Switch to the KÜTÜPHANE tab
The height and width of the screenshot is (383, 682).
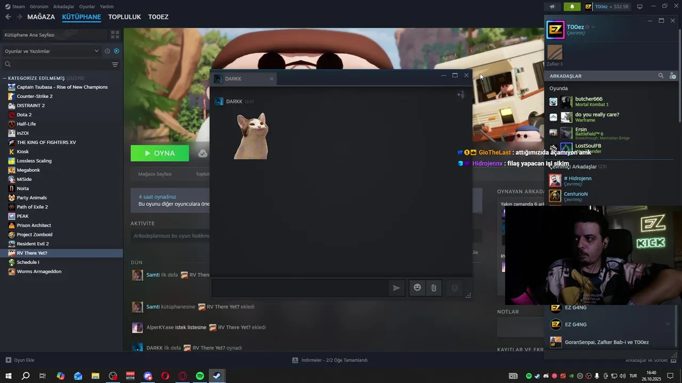tap(82, 17)
